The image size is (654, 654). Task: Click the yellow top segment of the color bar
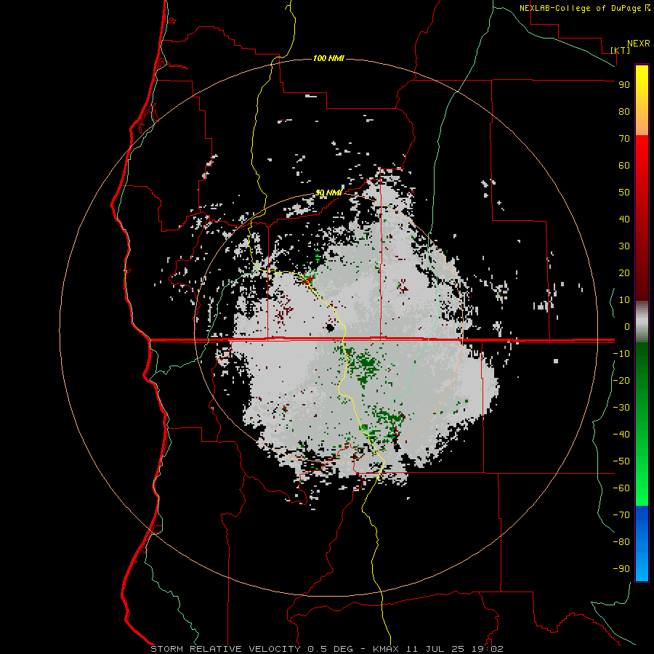642,100
